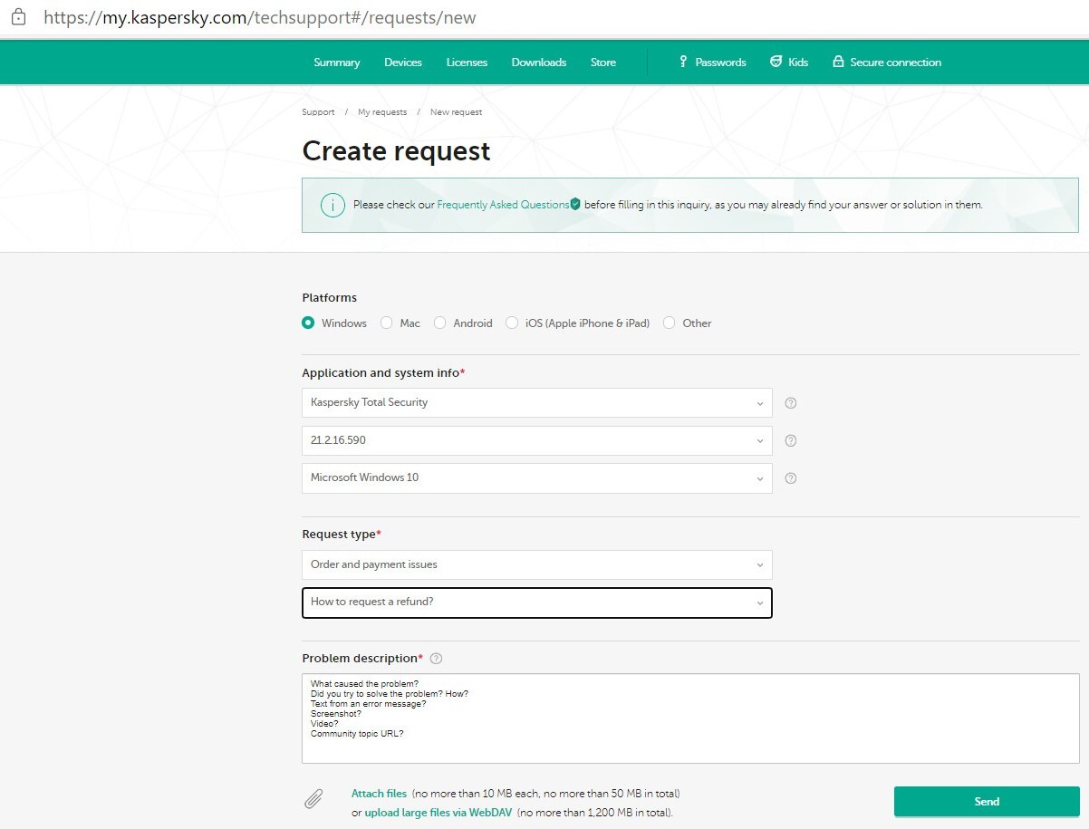Click inside the Problem description text area

coord(690,718)
